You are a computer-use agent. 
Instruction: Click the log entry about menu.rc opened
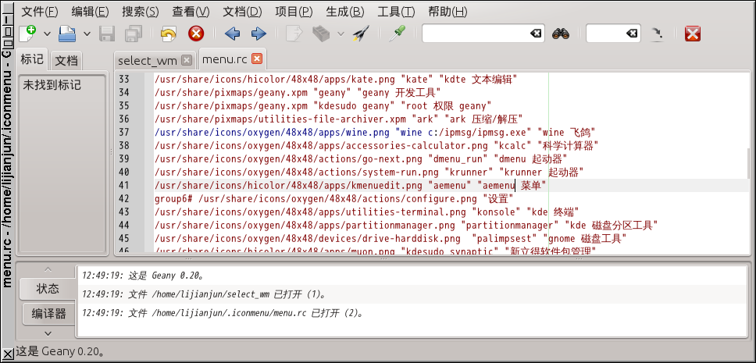coord(222,313)
